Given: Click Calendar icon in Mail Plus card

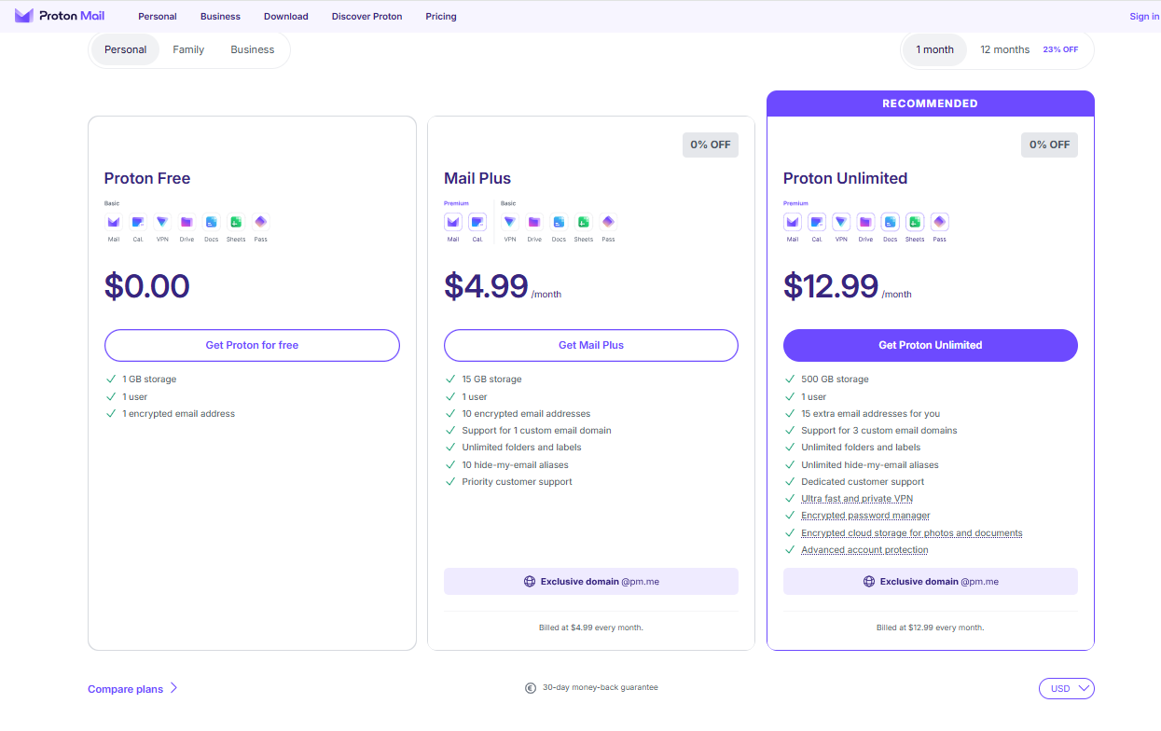Looking at the screenshot, I should [x=477, y=222].
